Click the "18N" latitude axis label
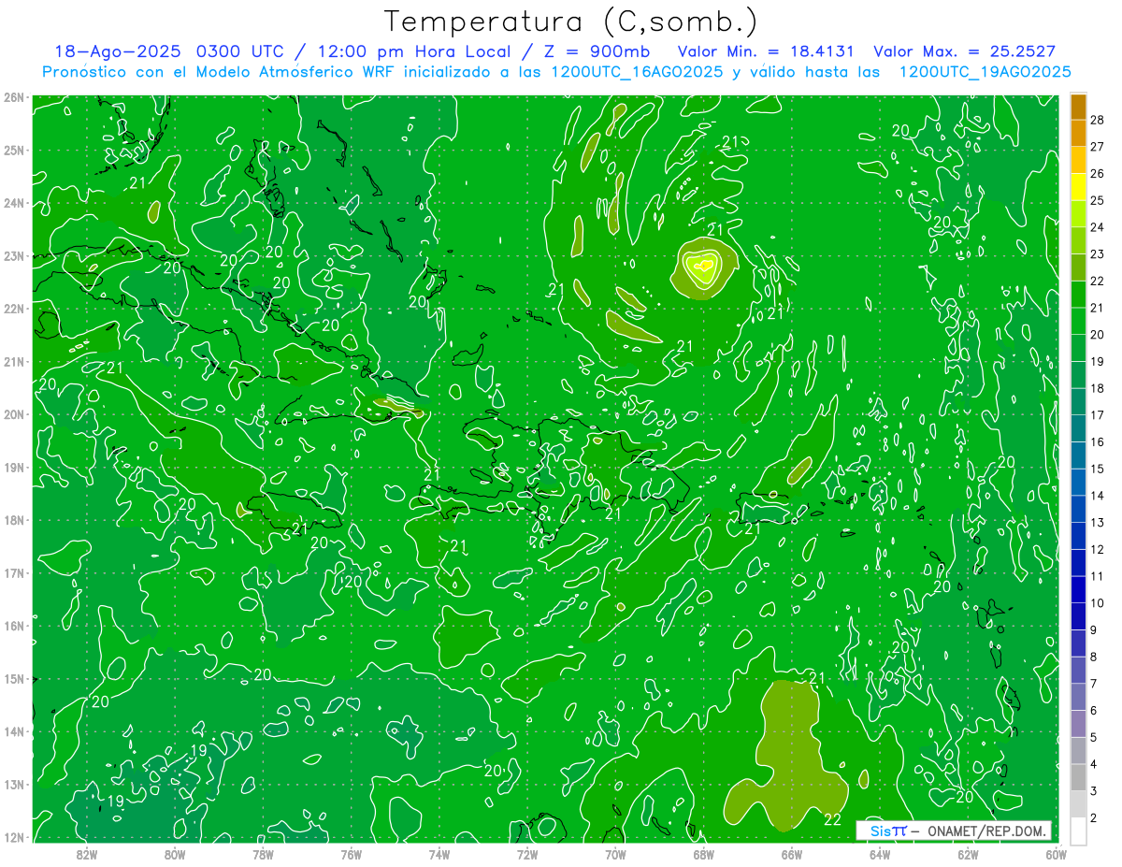This screenshot has width=1122, height=867. pos(13,520)
